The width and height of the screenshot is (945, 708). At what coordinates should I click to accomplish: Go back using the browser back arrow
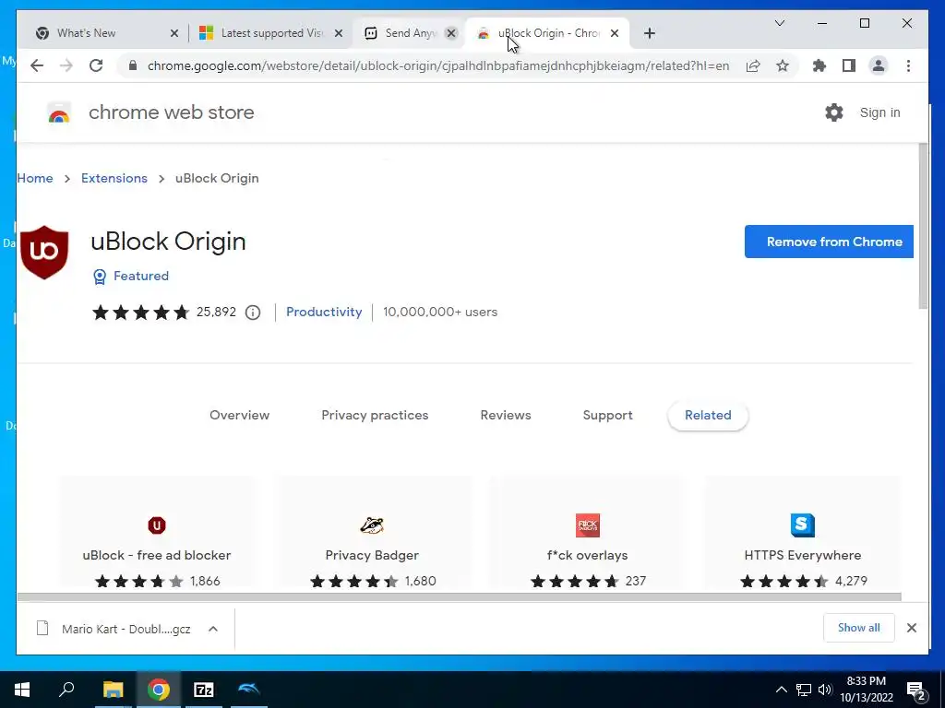(37, 65)
